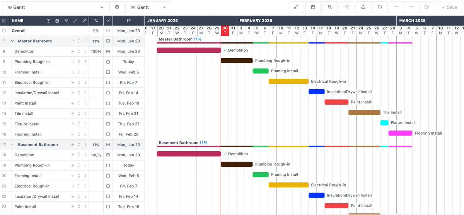
Task: Toggle the Overall completion status box
Action: click(x=108, y=30)
